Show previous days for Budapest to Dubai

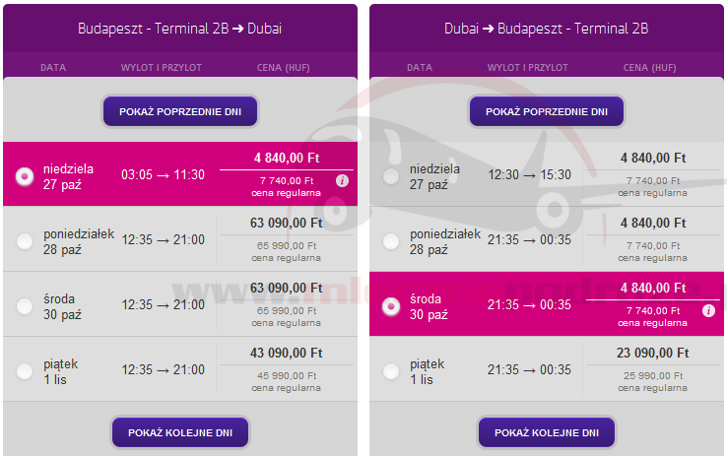pos(180,111)
